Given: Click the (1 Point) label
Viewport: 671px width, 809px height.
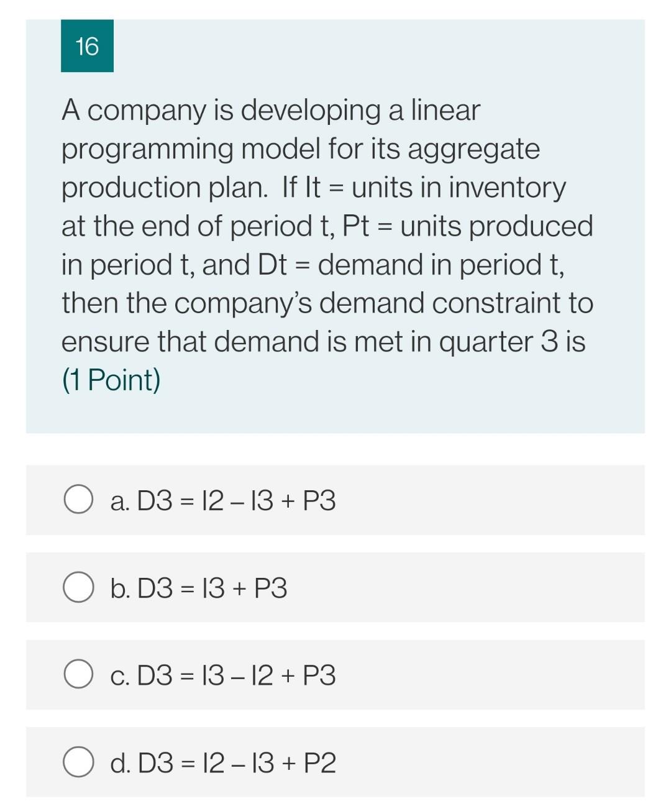Looking at the screenshot, I should coord(111,380).
